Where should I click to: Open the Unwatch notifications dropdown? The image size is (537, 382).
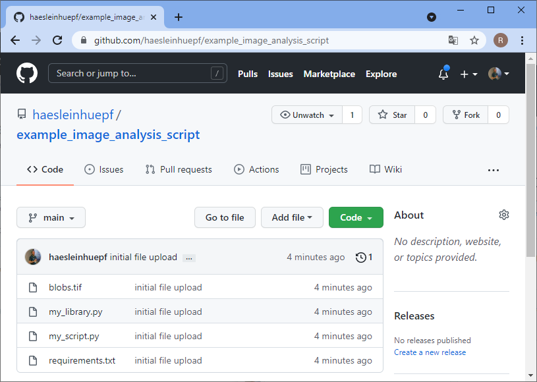tap(307, 115)
